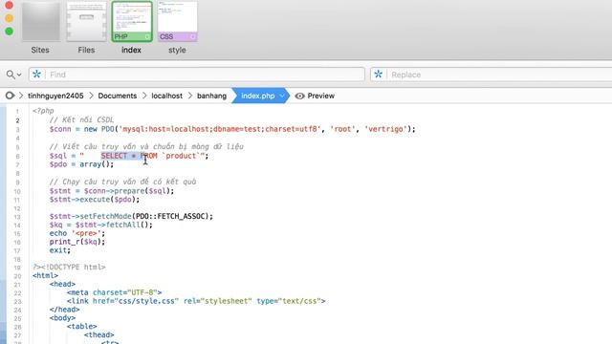
Task: Expand the index.php path segment dropdown chevron
Action: tap(282, 96)
